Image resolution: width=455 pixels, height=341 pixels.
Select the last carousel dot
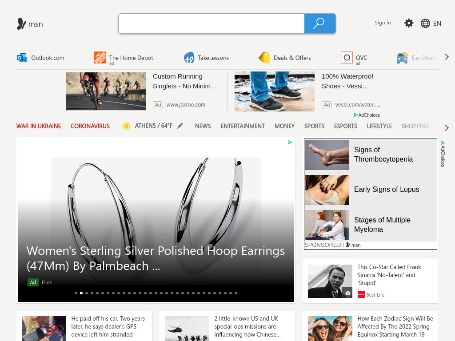pos(236,293)
